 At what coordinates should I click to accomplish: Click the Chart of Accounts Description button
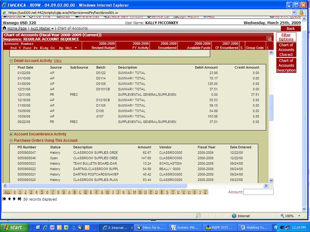click(286, 65)
